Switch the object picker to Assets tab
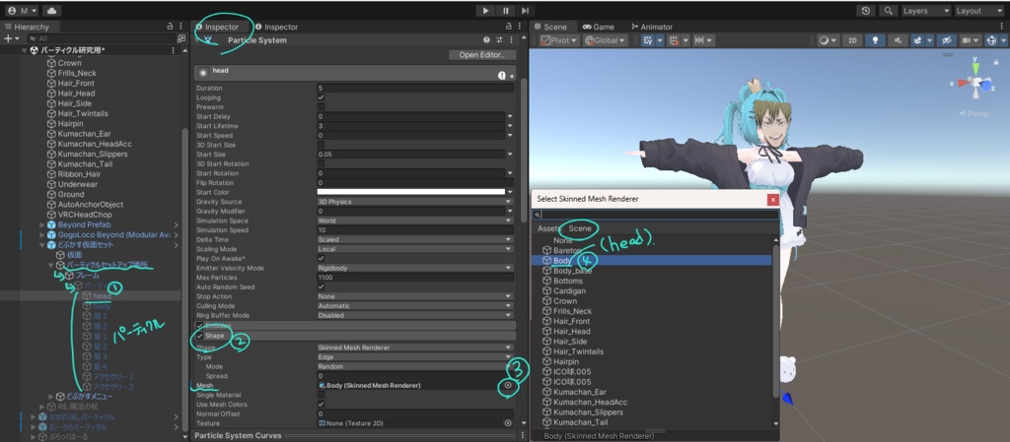The width and height of the screenshot is (1010, 442). tap(549, 228)
